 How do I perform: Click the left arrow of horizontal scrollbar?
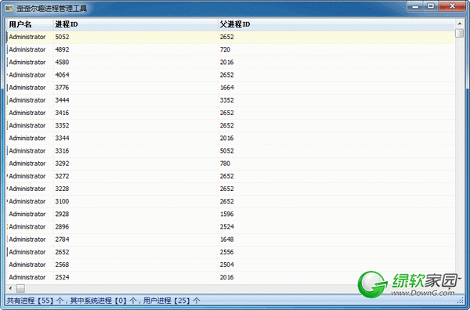pyautogui.click(x=10, y=288)
